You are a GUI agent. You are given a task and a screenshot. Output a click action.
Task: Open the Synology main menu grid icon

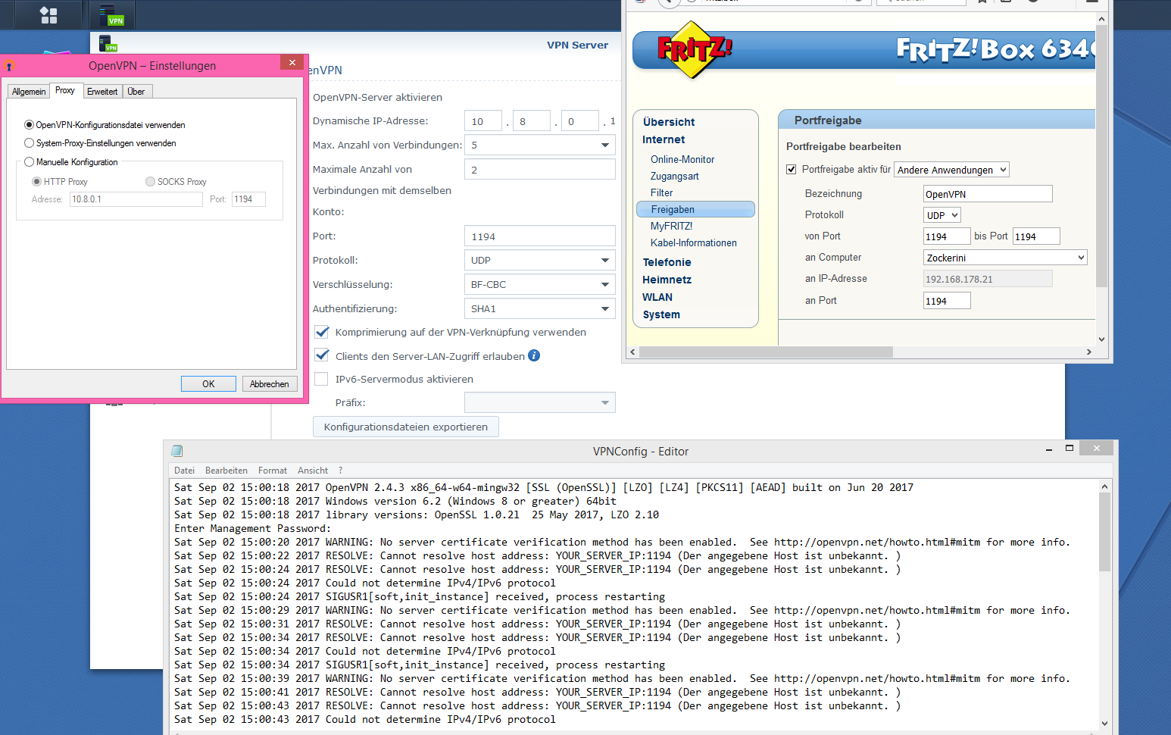(48, 15)
